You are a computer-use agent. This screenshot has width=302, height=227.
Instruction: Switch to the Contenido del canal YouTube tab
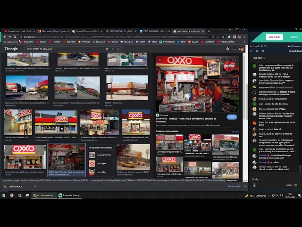[20, 31]
